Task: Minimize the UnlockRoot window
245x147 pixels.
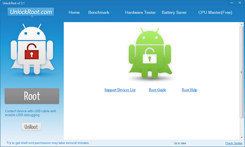Action: (x=232, y=3)
